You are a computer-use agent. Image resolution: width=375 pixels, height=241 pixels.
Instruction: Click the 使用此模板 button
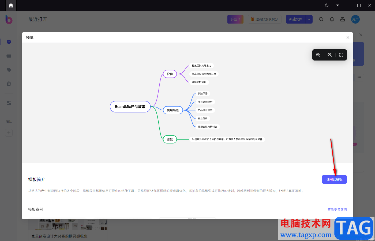pos(334,179)
